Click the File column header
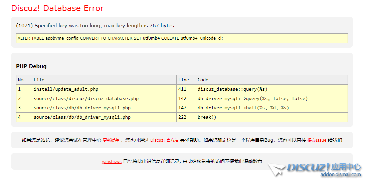Image resolution: width=367 pixels, height=183 pixels. [x=104, y=80]
